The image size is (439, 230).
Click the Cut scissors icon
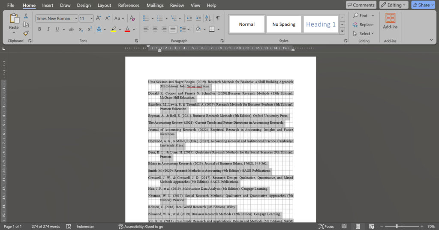pos(26,16)
